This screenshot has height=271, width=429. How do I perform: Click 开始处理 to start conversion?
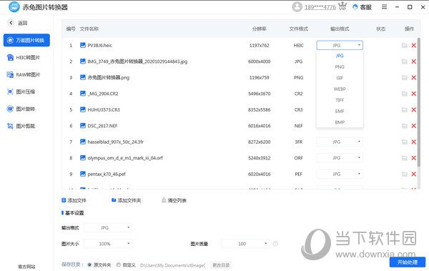pyautogui.click(x=408, y=262)
